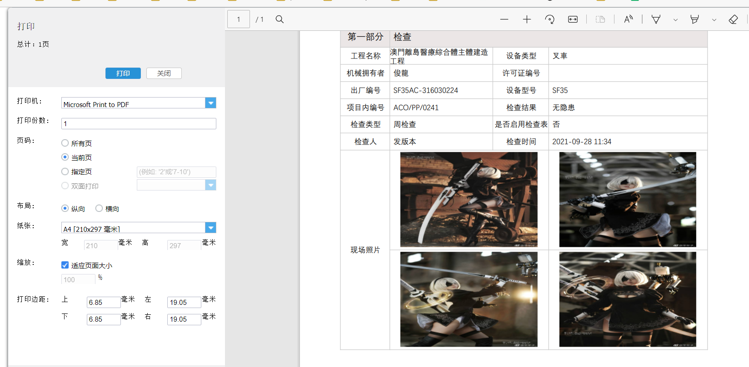This screenshot has width=749, height=367.
Task: Click the left margin 左 field
Action: 184,302
